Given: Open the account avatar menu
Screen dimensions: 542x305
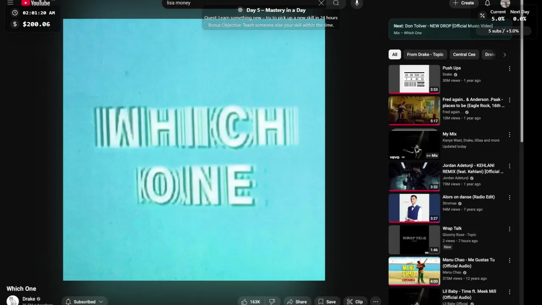Looking at the screenshot, I should tap(505, 3).
